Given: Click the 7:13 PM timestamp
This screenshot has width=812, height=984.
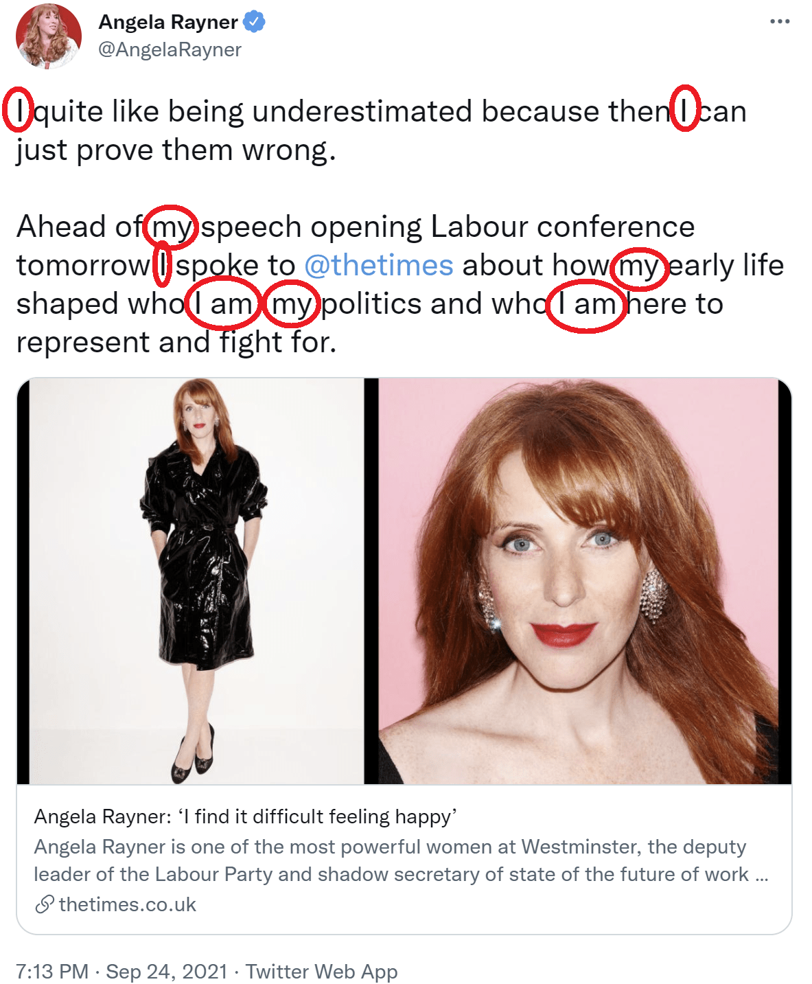Looking at the screenshot, I should [52, 971].
